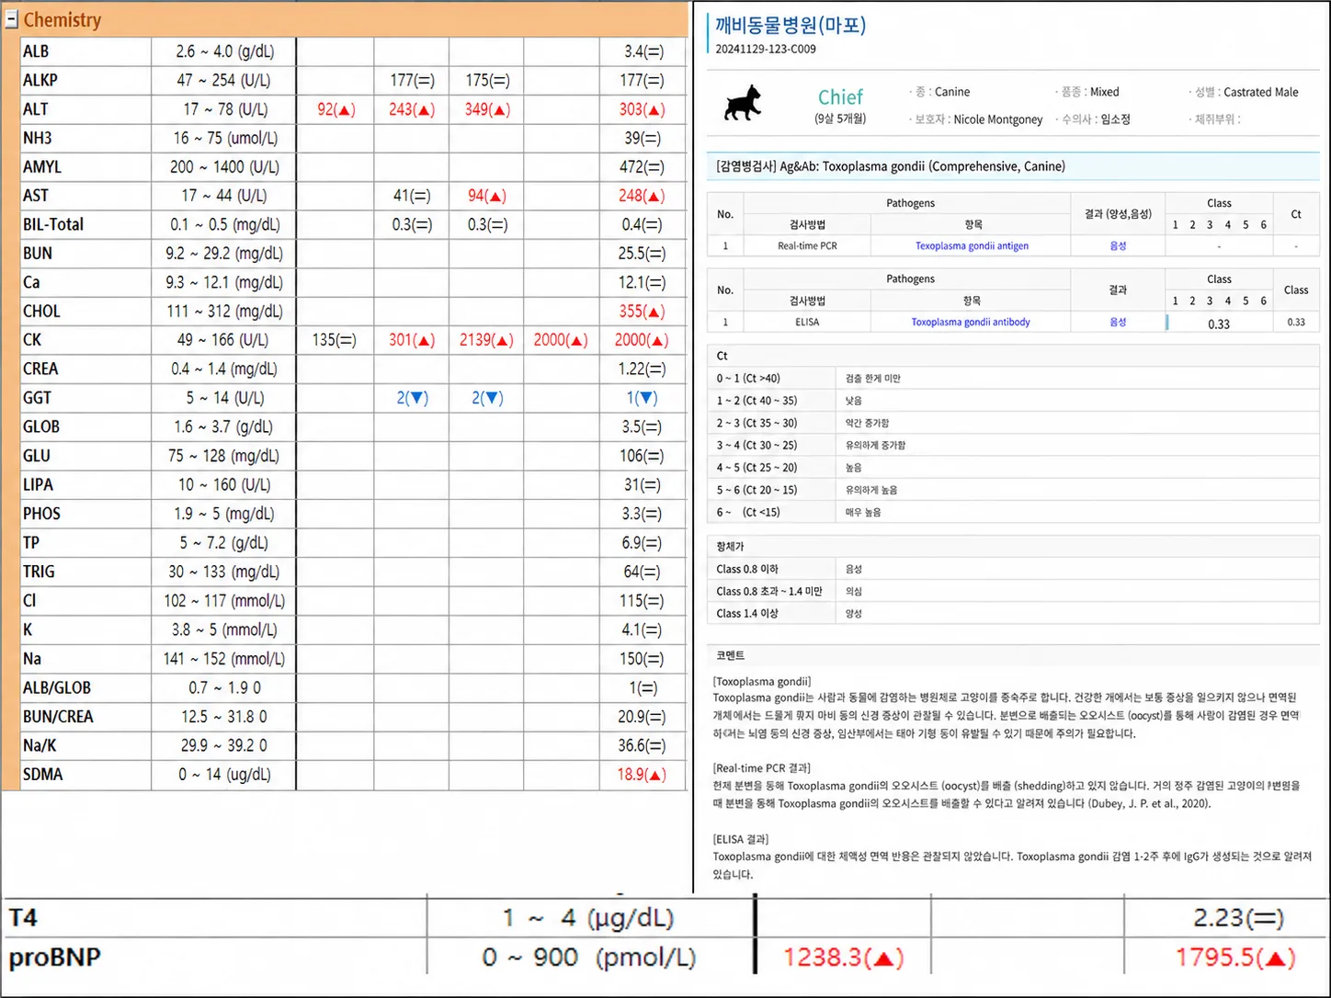The width and height of the screenshot is (1331, 998).
Task: Click the Class 1.4 이상 legend row
Action: tap(1013, 613)
